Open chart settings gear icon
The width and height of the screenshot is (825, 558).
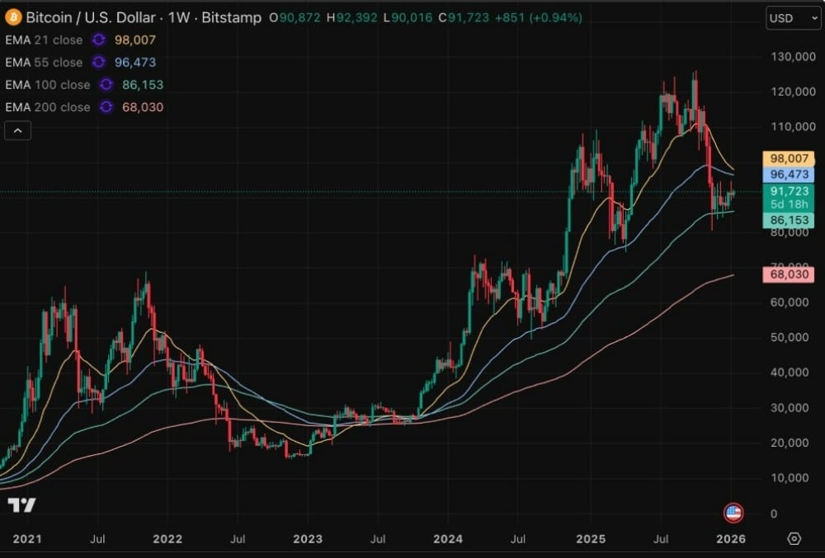(794, 538)
